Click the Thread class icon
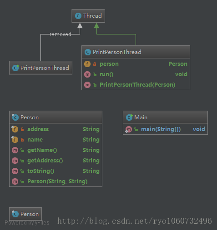The image size is (217, 230). coord(78,16)
